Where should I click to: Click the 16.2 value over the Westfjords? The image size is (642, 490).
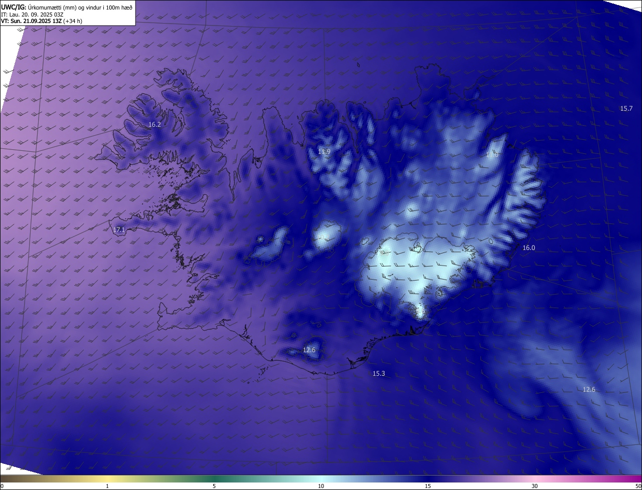pos(154,124)
